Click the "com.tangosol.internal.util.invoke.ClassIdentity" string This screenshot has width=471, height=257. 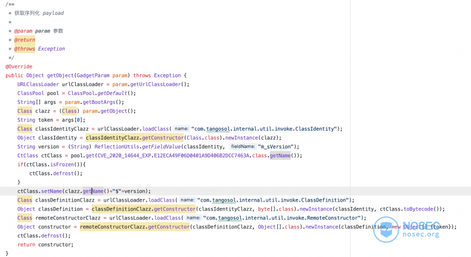point(264,129)
